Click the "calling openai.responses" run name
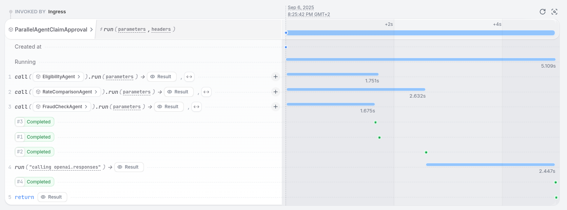 click(65, 167)
